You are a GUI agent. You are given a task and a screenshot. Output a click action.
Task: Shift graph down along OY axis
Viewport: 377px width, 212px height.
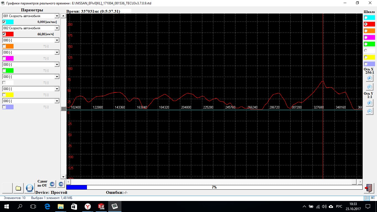tap(52, 184)
